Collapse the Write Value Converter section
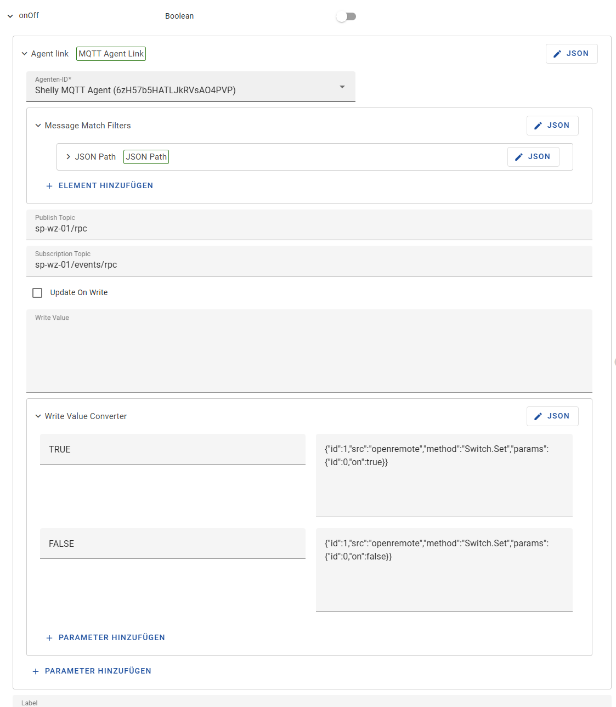 [x=38, y=416]
